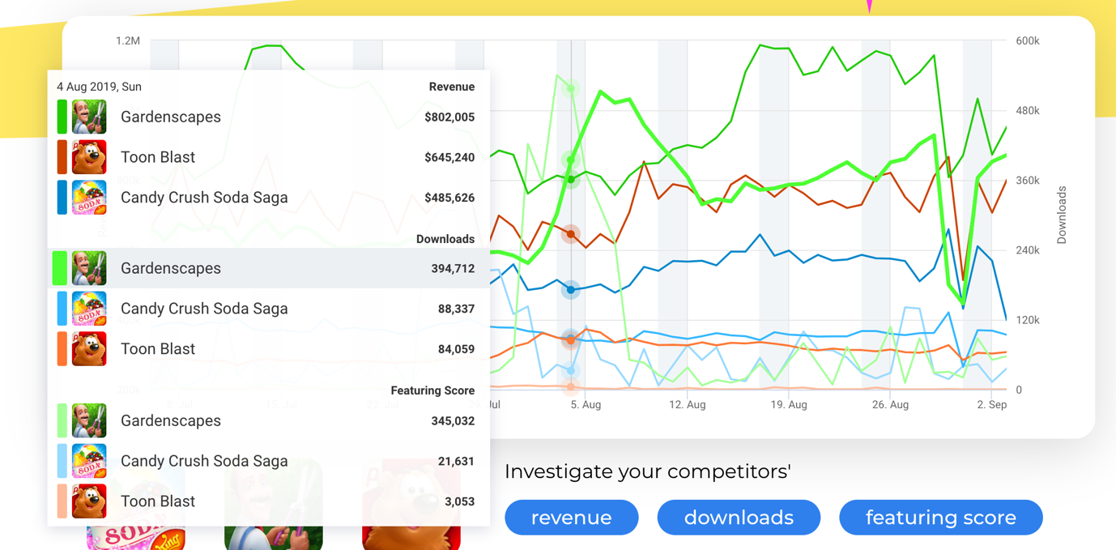Click the '26. Aug' x-axis date label

pos(891,405)
